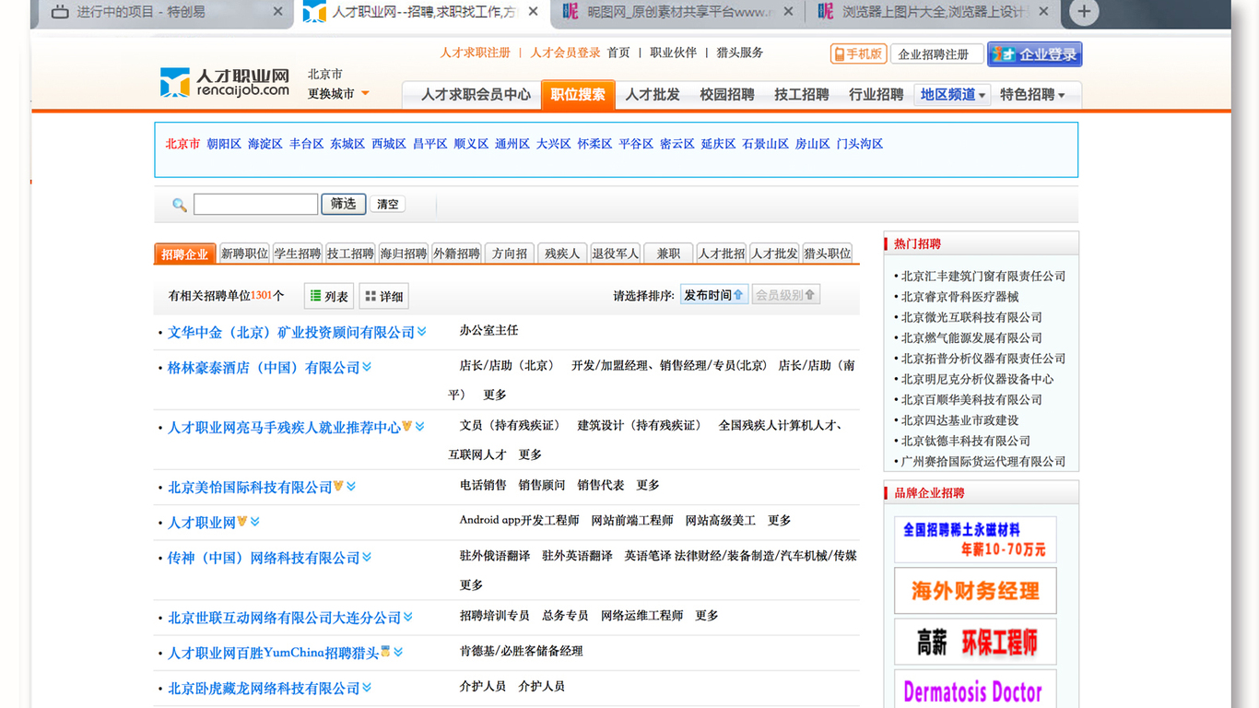Click medal icon next to 人才职业网 company
The image size is (1259, 708).
coord(242,521)
